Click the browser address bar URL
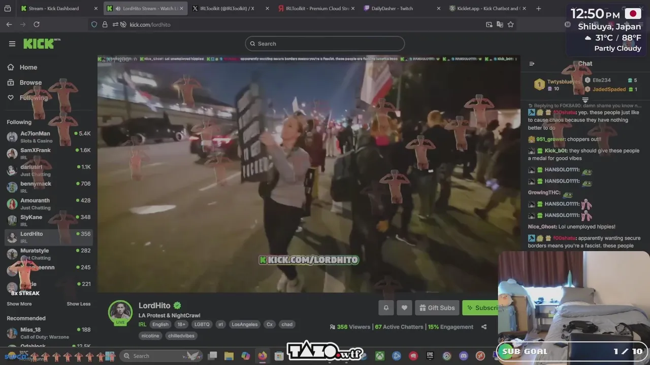Viewport: 650px width, 365px height. [x=150, y=24]
